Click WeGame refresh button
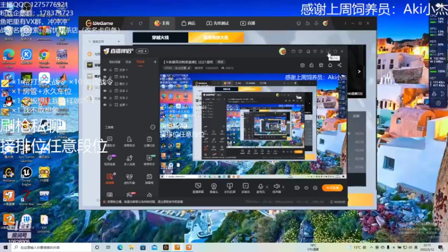Screen dimensions: 448x252 141,23
